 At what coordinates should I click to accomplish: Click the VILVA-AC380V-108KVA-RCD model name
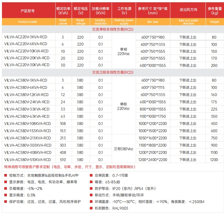(28, 124)
